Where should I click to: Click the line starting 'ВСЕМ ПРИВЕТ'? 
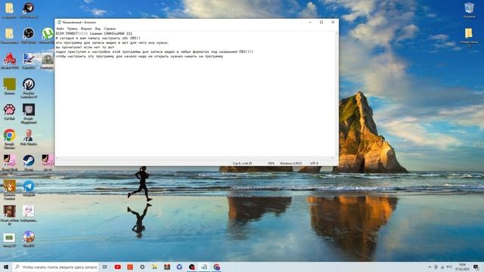click(94, 33)
